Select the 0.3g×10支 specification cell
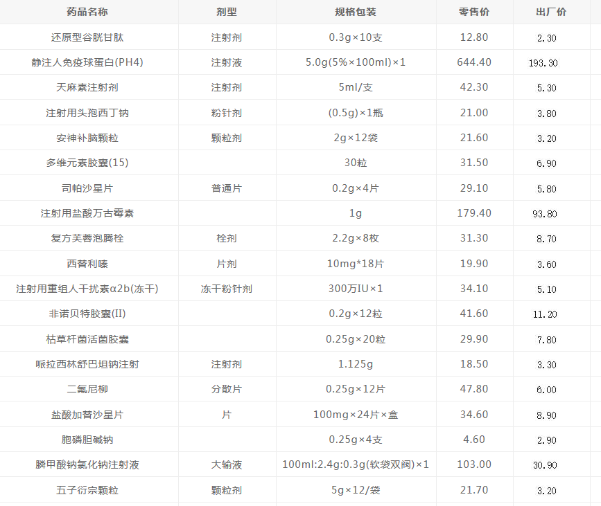 pyautogui.click(x=356, y=37)
